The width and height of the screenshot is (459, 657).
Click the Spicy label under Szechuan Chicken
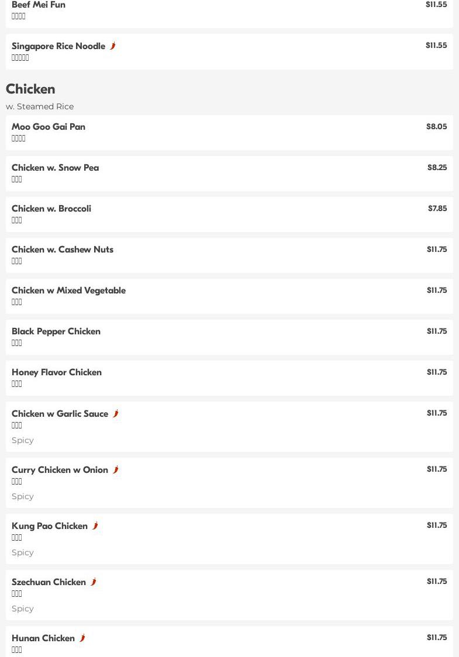click(x=23, y=608)
